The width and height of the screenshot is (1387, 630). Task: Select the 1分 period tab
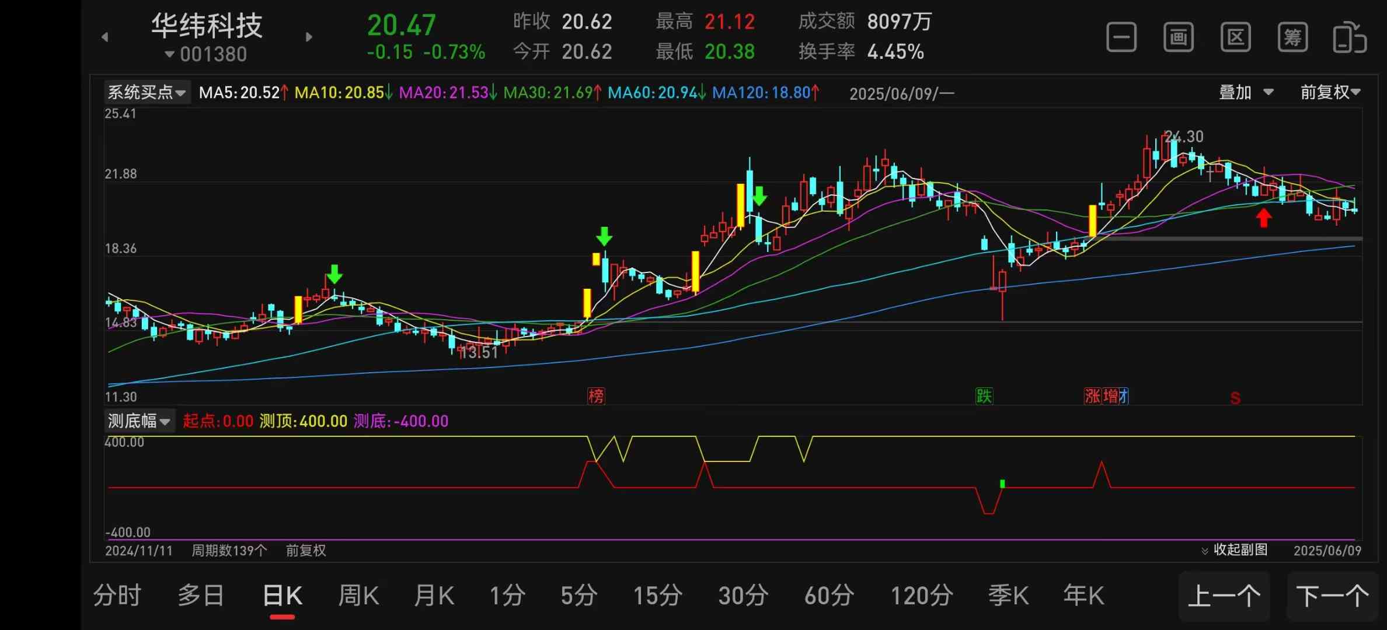point(507,596)
